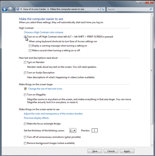The width and height of the screenshot is (155, 156).
Task: Enable Turn on Narrator checkbox
Action: tap(25, 62)
